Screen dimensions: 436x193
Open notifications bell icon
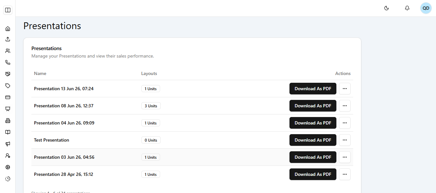(407, 8)
